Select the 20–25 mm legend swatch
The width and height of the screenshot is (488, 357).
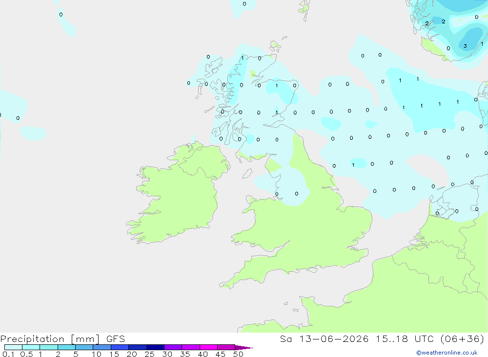click(x=138, y=347)
